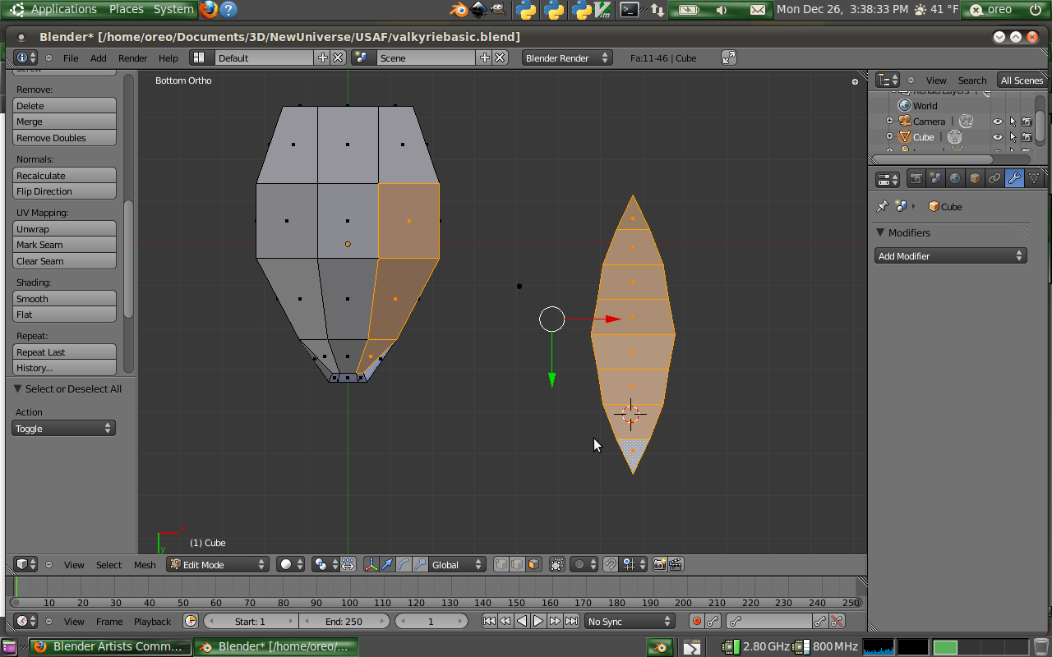Click the translate manipulator arrow icon
This screenshot has width=1052, height=657.
pos(387,564)
